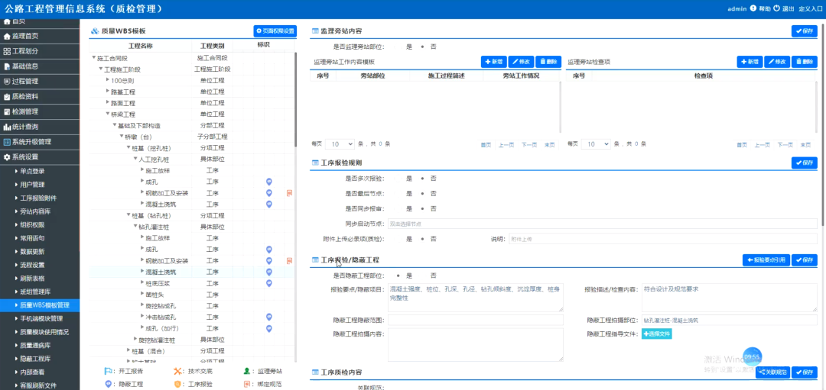This screenshot has width=826, height=390.
Task: Set 是否最后节点 to 否
Action: (x=423, y=193)
